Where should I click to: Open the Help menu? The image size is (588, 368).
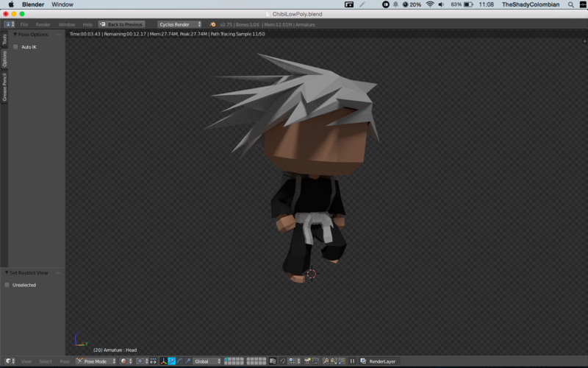(x=87, y=24)
